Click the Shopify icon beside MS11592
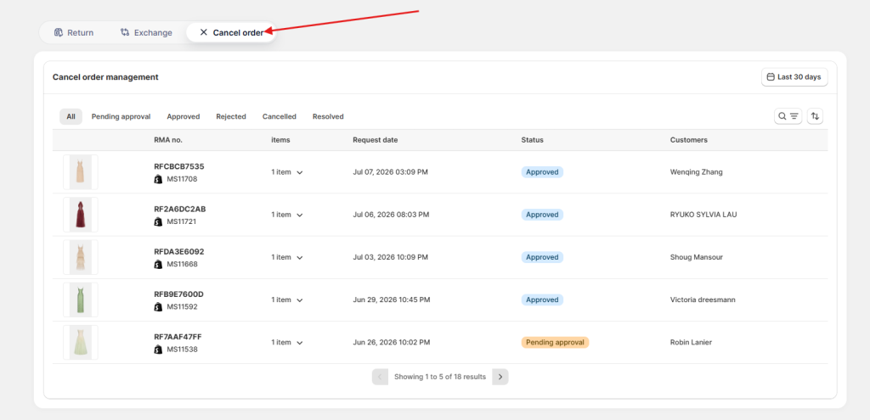This screenshot has width=870, height=420. (x=158, y=307)
